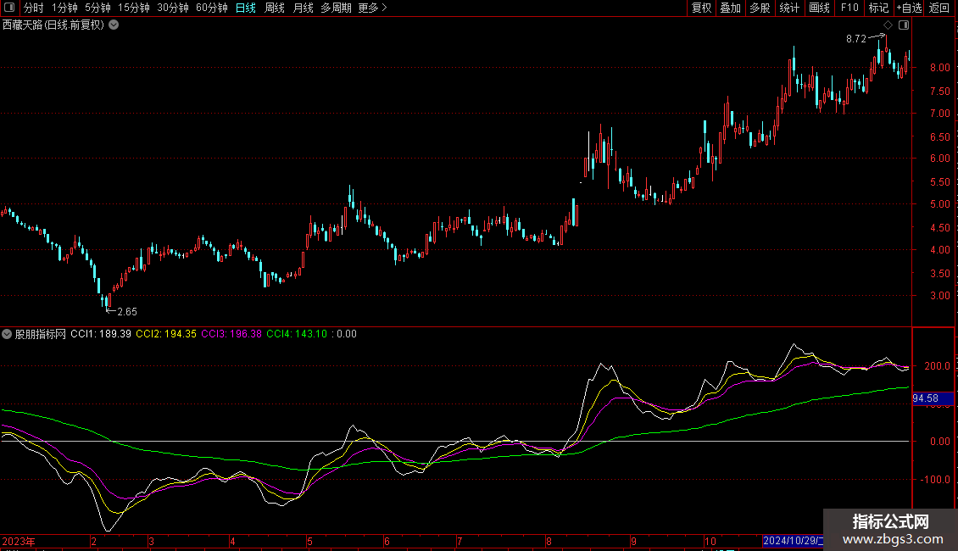Open the 多周期 multi-period view
958x551 pixels.
(336, 8)
